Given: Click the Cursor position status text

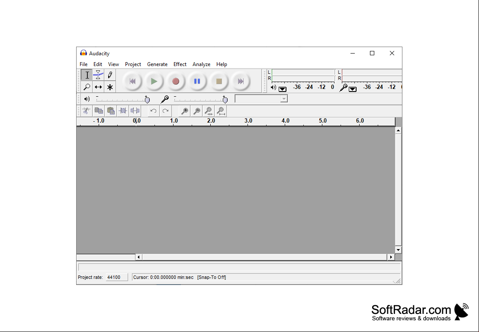Looking at the screenshot, I should 164,278.
